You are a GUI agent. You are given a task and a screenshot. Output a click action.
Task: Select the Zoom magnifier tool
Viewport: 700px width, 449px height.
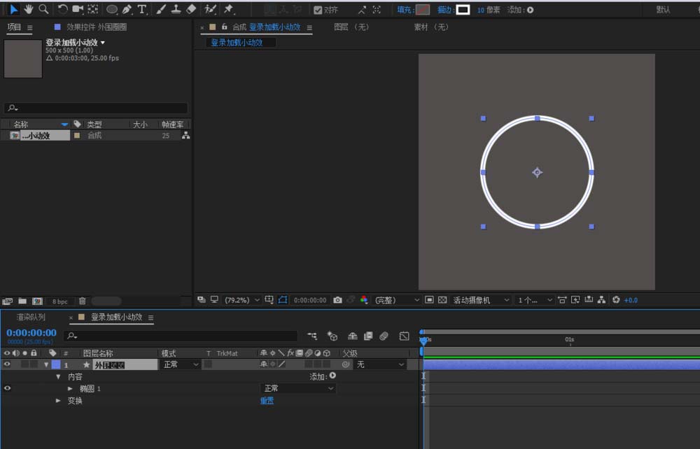[43, 9]
